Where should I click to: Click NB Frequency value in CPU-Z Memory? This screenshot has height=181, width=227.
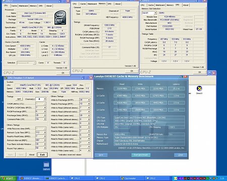(128, 17)
